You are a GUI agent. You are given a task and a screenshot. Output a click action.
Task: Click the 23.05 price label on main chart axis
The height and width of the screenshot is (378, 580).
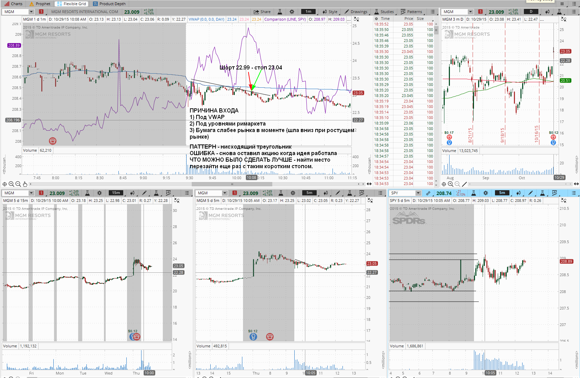(x=358, y=93)
